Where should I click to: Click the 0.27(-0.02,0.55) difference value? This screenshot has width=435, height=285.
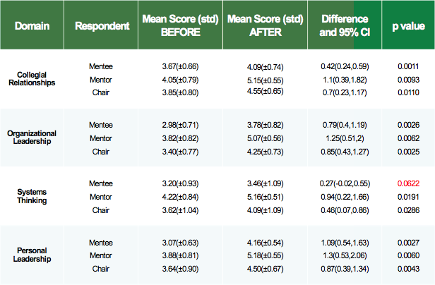tap(345, 183)
